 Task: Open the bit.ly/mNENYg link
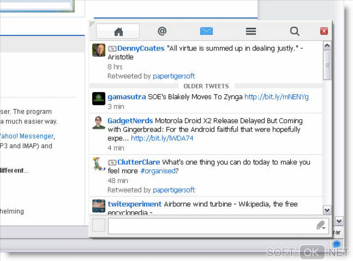click(x=277, y=97)
